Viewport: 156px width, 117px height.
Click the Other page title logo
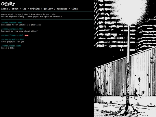pos(8,4)
